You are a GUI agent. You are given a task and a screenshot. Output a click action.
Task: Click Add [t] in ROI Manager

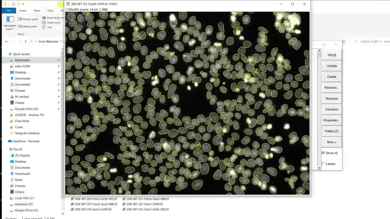tap(331, 55)
